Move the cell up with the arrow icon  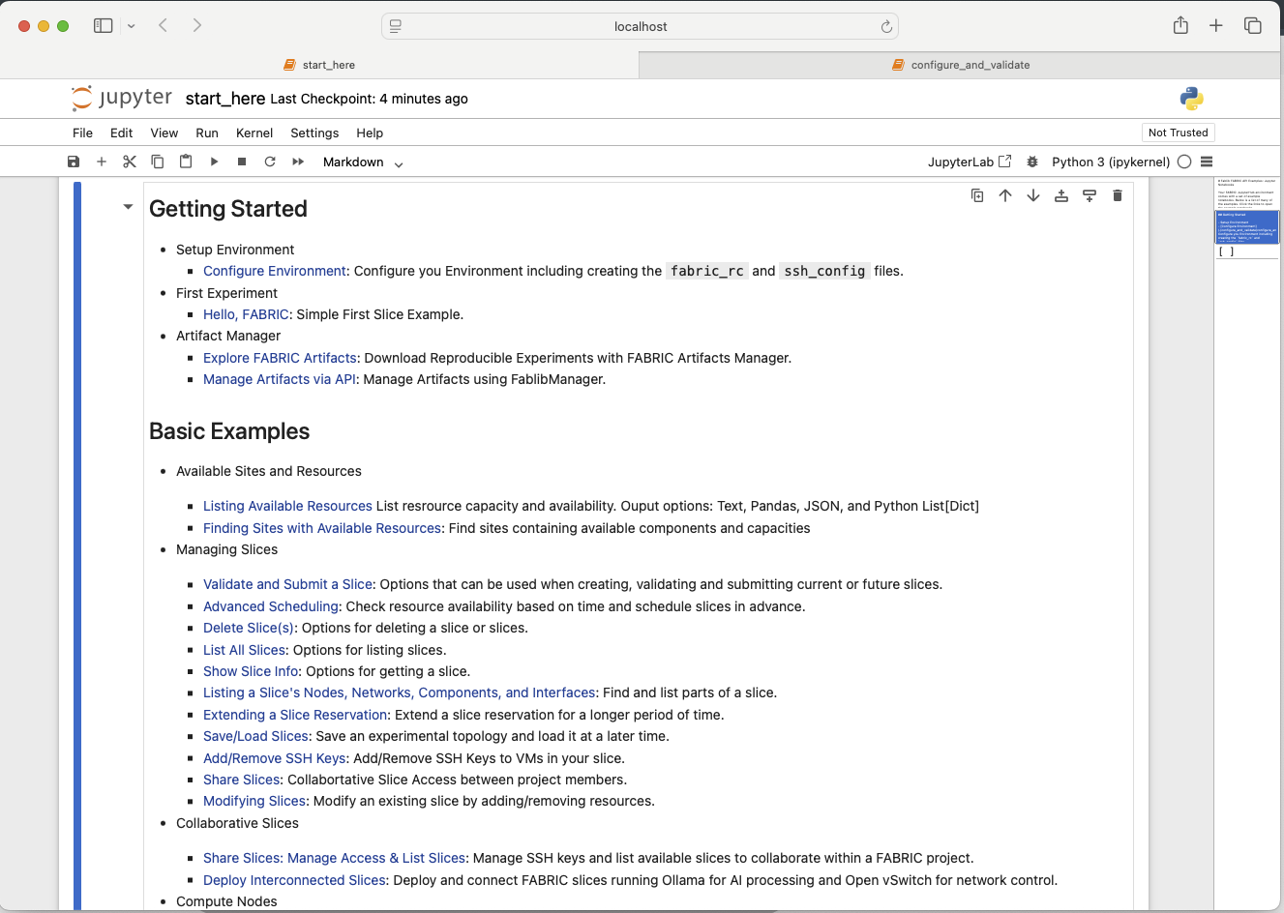point(1005,195)
